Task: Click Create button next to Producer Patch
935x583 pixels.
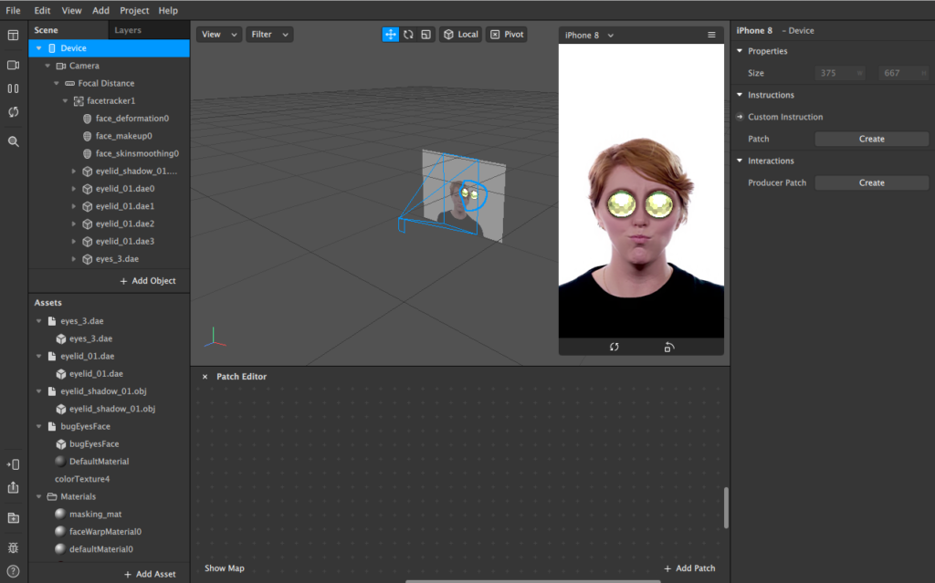Action: point(871,183)
